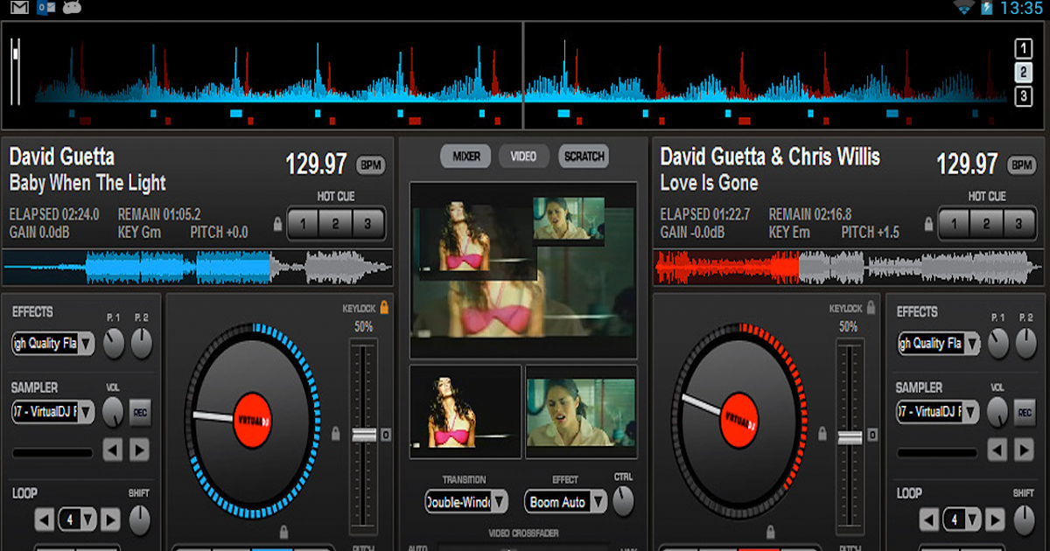Adjust left deck effect P.2 knob
The height and width of the screenshot is (551, 1050).
tap(142, 343)
